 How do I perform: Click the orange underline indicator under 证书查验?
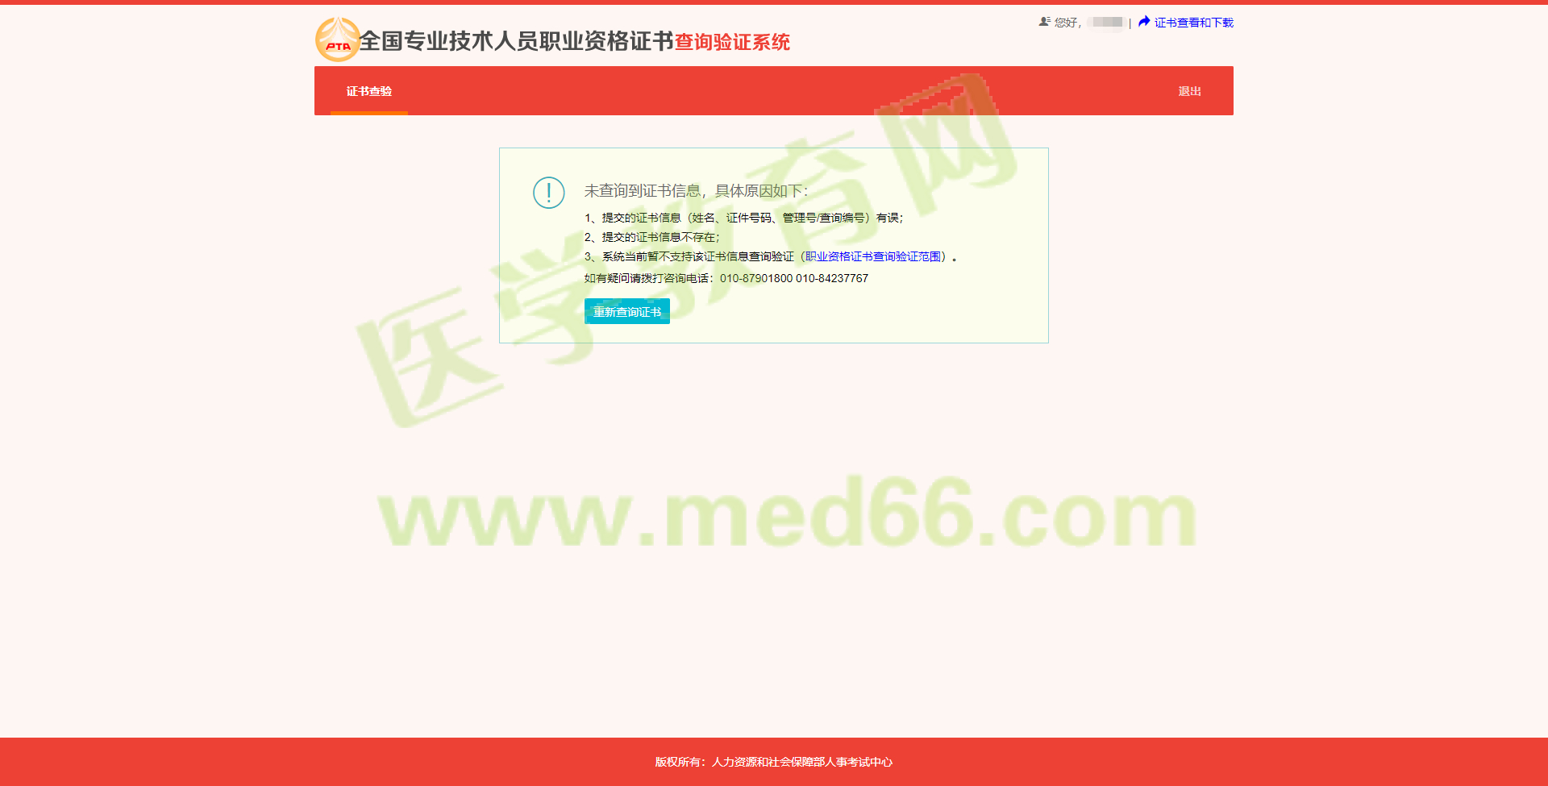click(368, 114)
